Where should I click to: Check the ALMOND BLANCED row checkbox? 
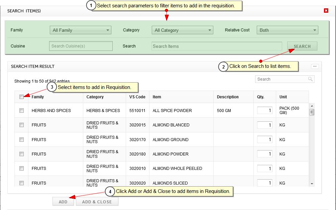pyautogui.click(x=21, y=125)
